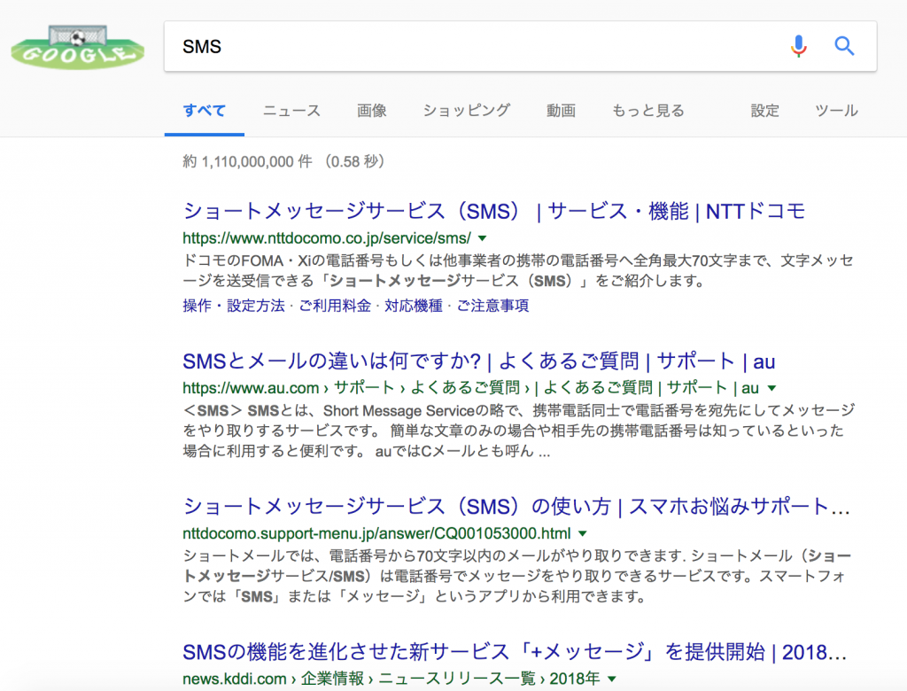Switch to the ニュース tab
This screenshot has width=907, height=691.
291,111
